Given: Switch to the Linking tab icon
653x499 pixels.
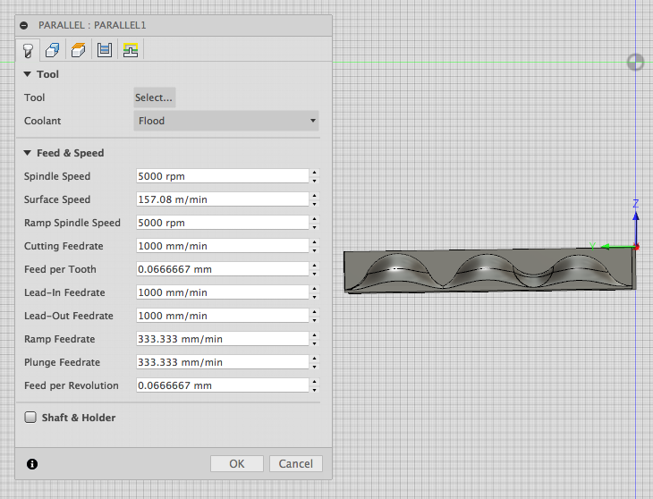Looking at the screenshot, I should (x=131, y=50).
